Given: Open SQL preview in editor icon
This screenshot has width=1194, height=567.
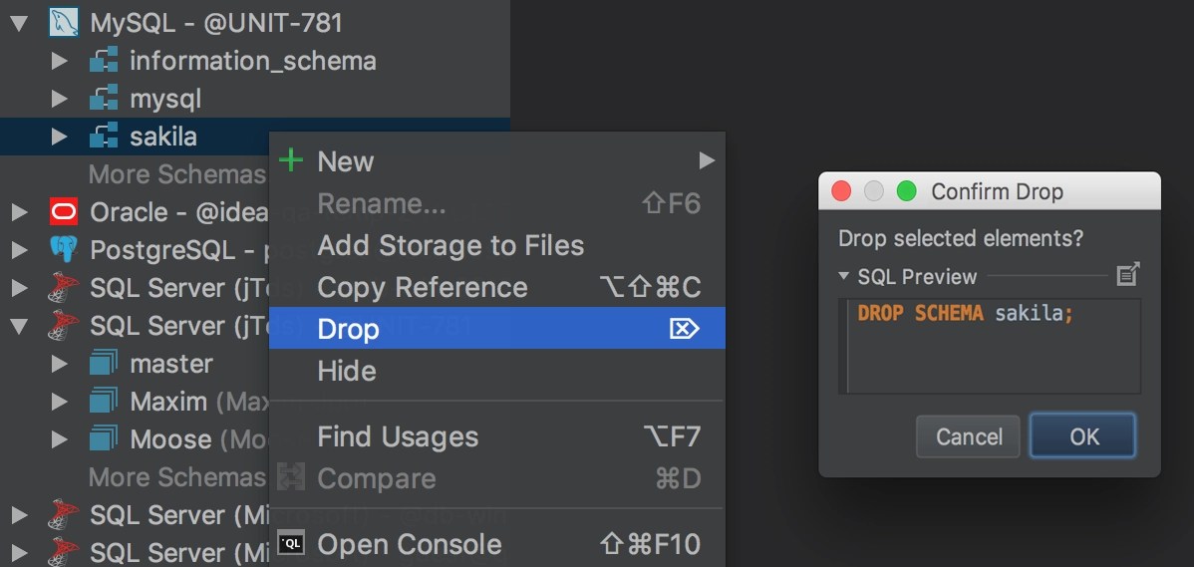Looking at the screenshot, I should (x=1127, y=275).
